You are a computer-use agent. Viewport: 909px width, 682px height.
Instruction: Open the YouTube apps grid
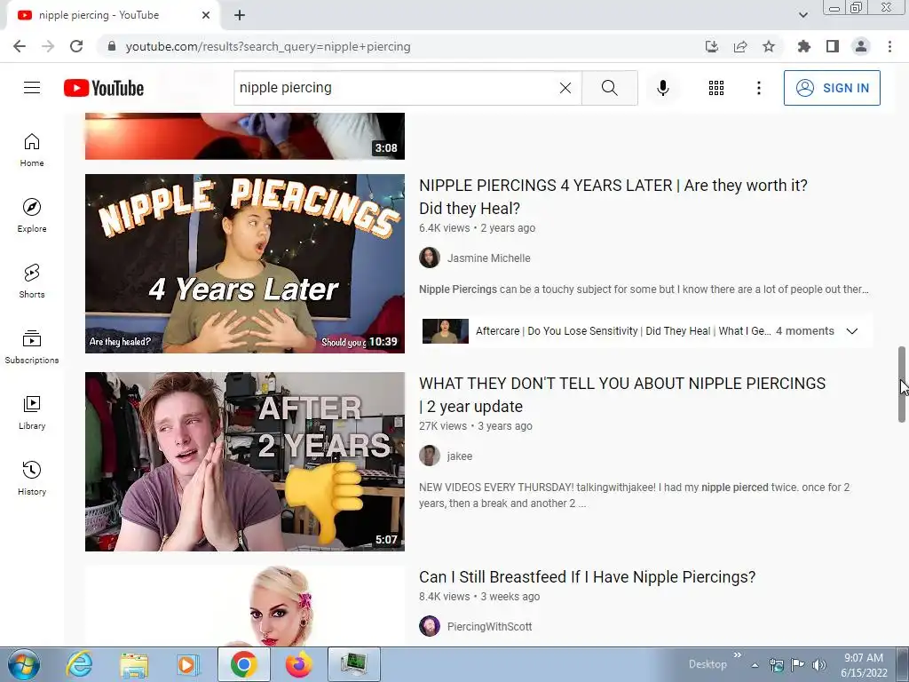716,88
